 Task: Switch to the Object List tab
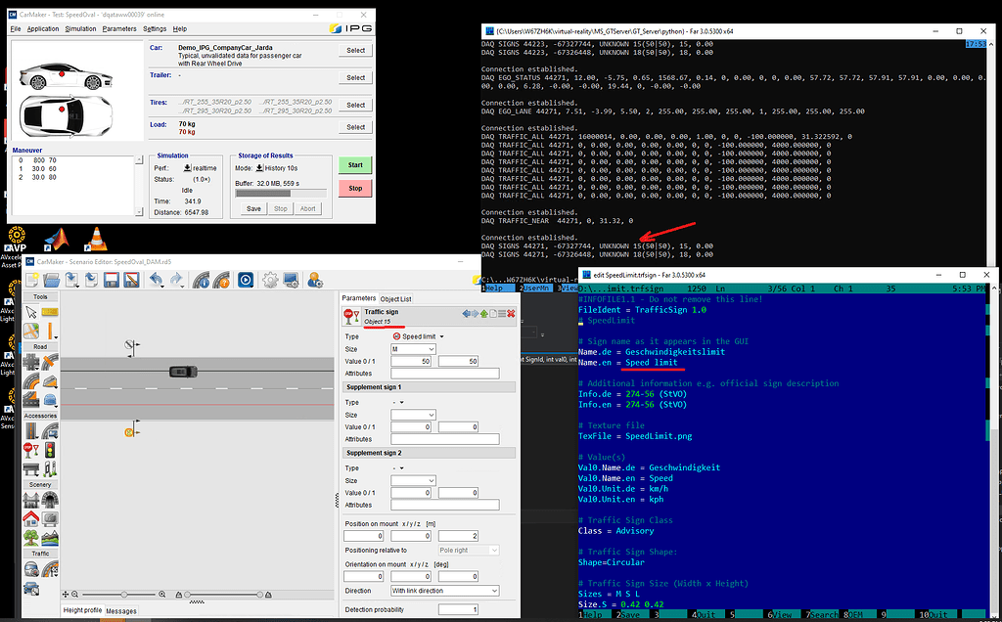(x=396, y=298)
